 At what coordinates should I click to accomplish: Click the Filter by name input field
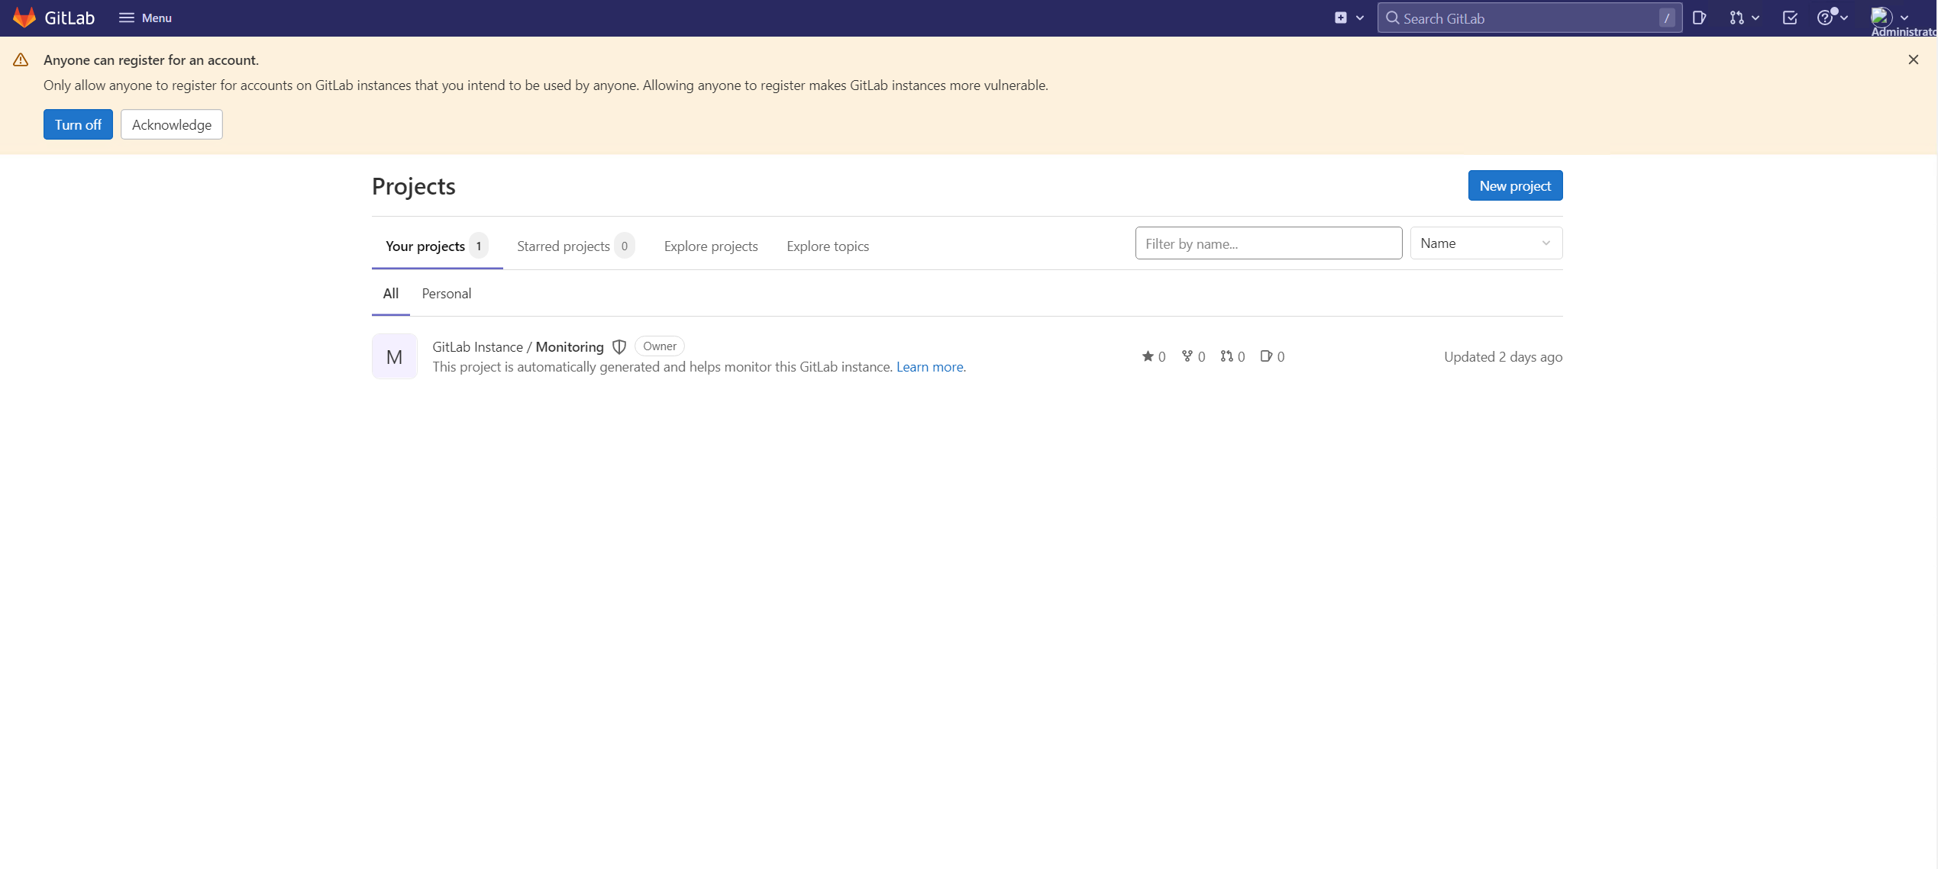tap(1268, 243)
